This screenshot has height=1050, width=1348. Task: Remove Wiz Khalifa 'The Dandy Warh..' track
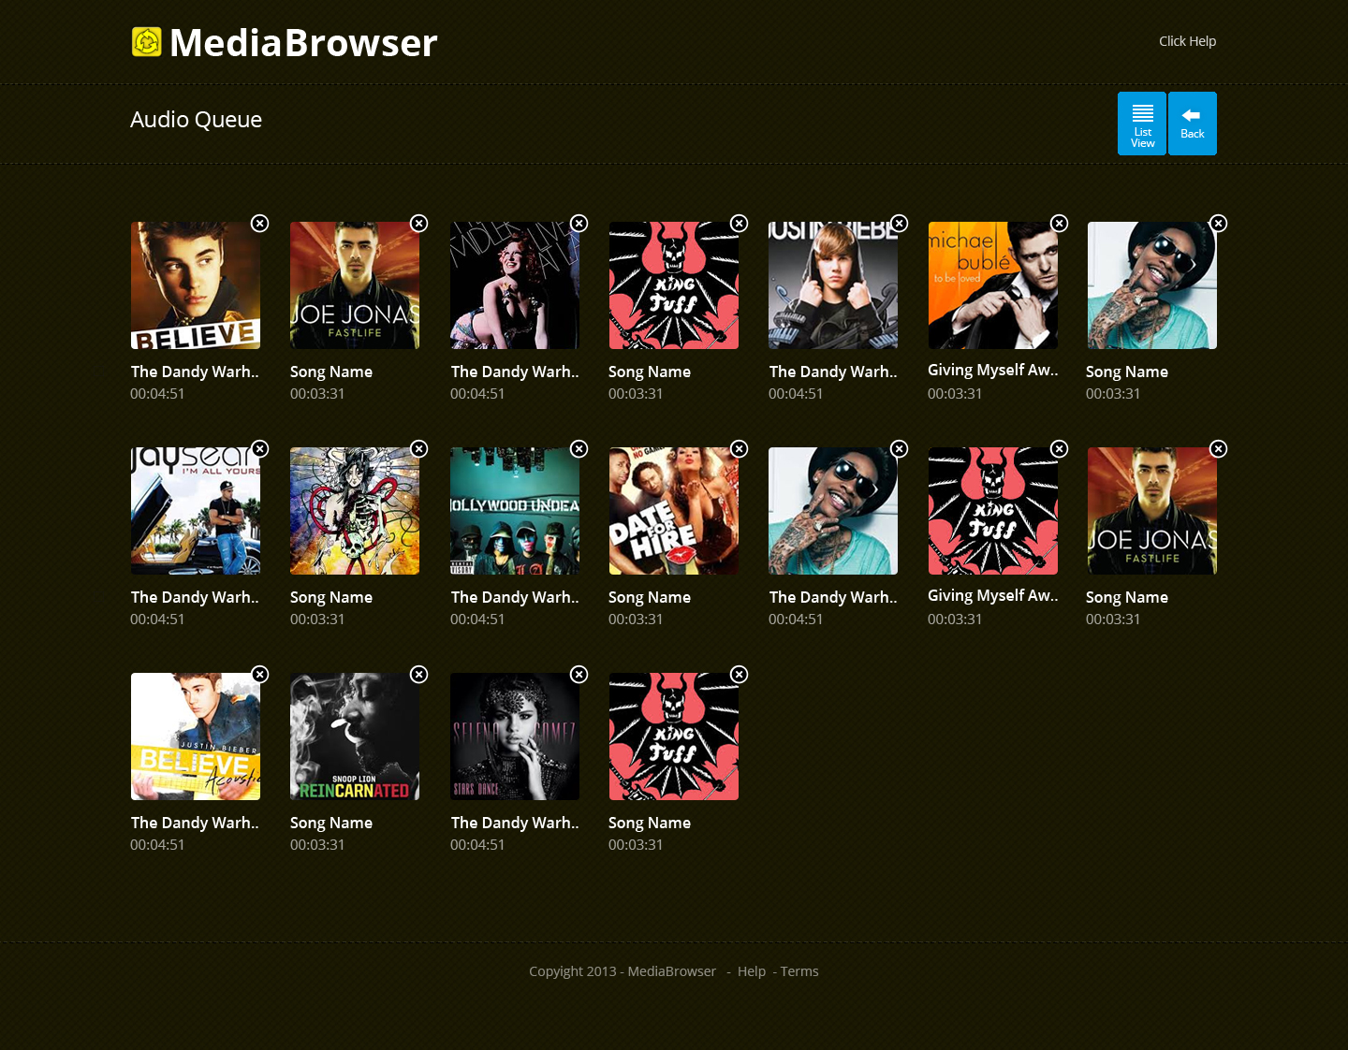(x=900, y=448)
